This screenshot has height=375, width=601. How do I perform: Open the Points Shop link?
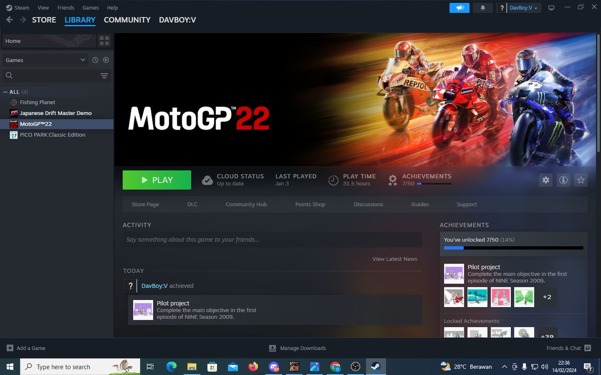310,204
